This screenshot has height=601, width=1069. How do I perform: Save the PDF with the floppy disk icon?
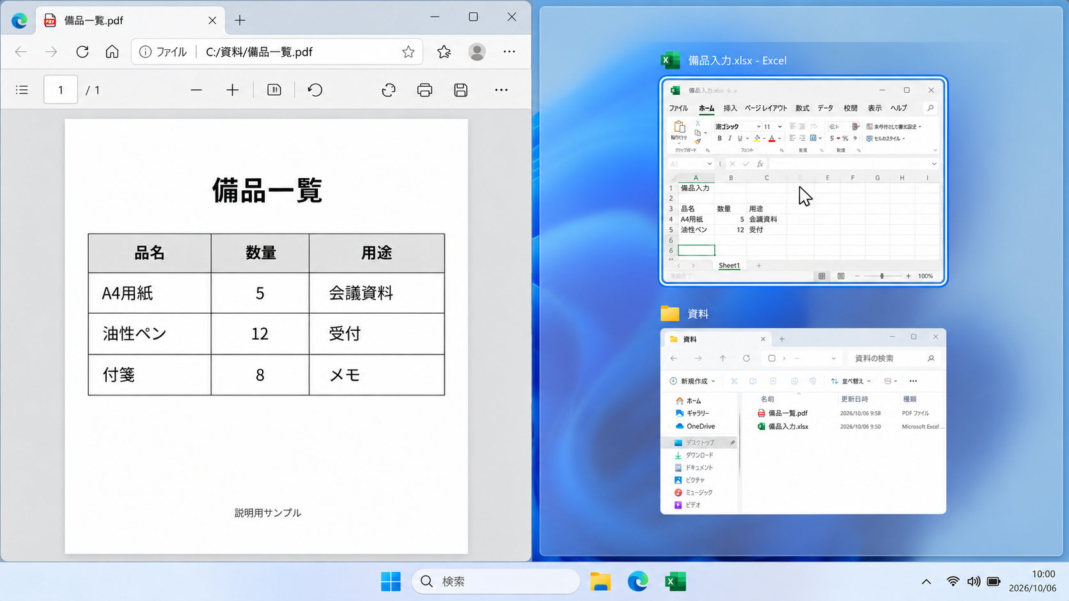tap(461, 90)
